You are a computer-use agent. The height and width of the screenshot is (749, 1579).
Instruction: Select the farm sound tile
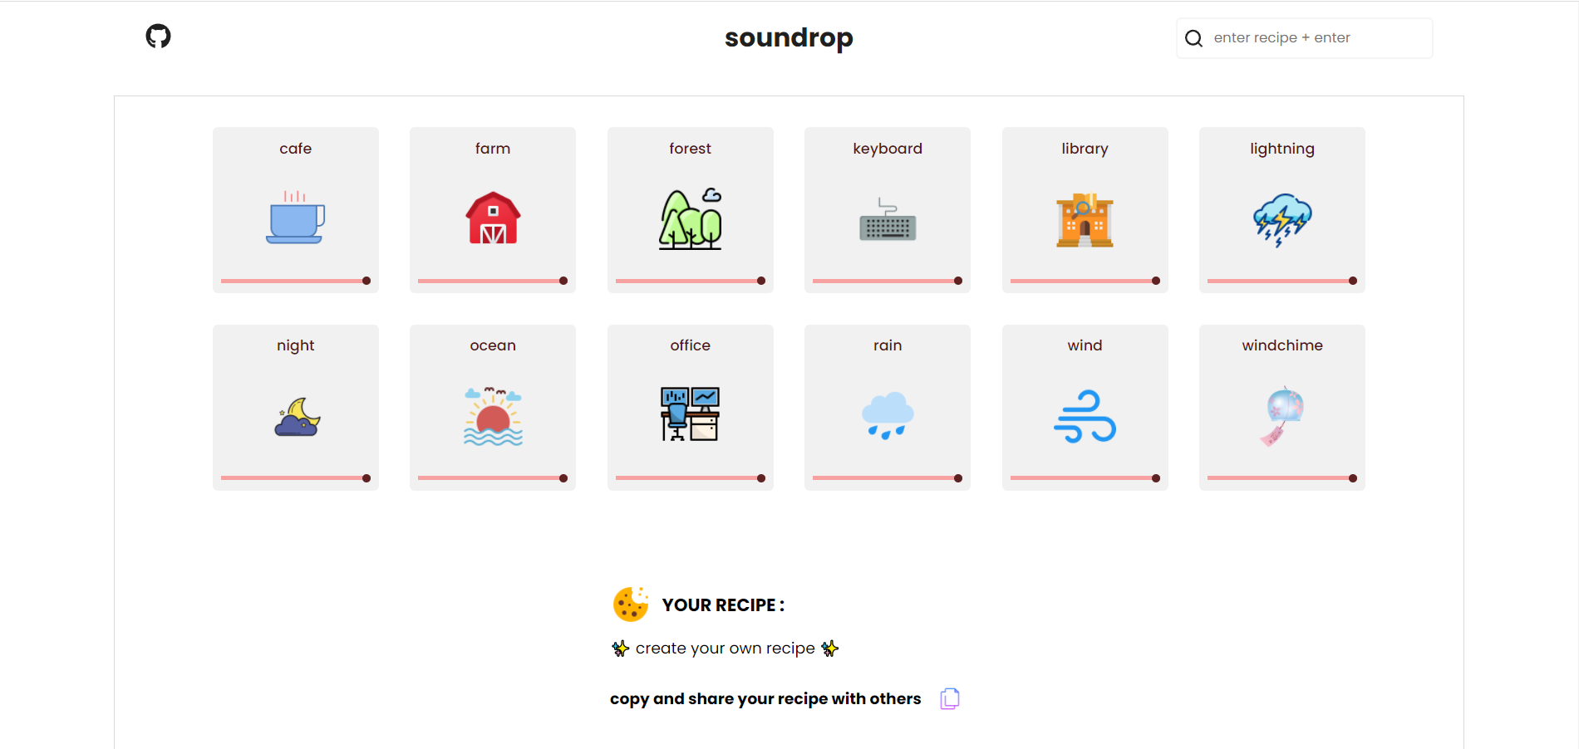pos(492,218)
